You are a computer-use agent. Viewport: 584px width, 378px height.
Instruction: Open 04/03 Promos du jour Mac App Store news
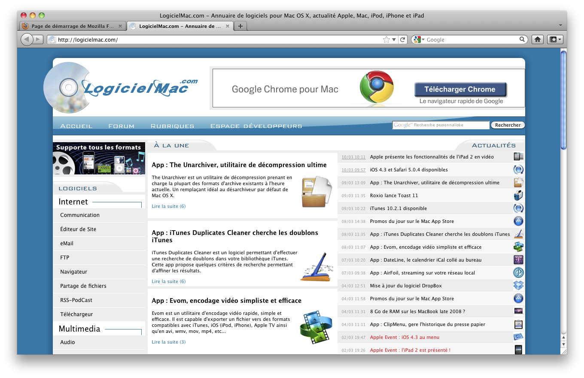pyautogui.click(x=412, y=299)
